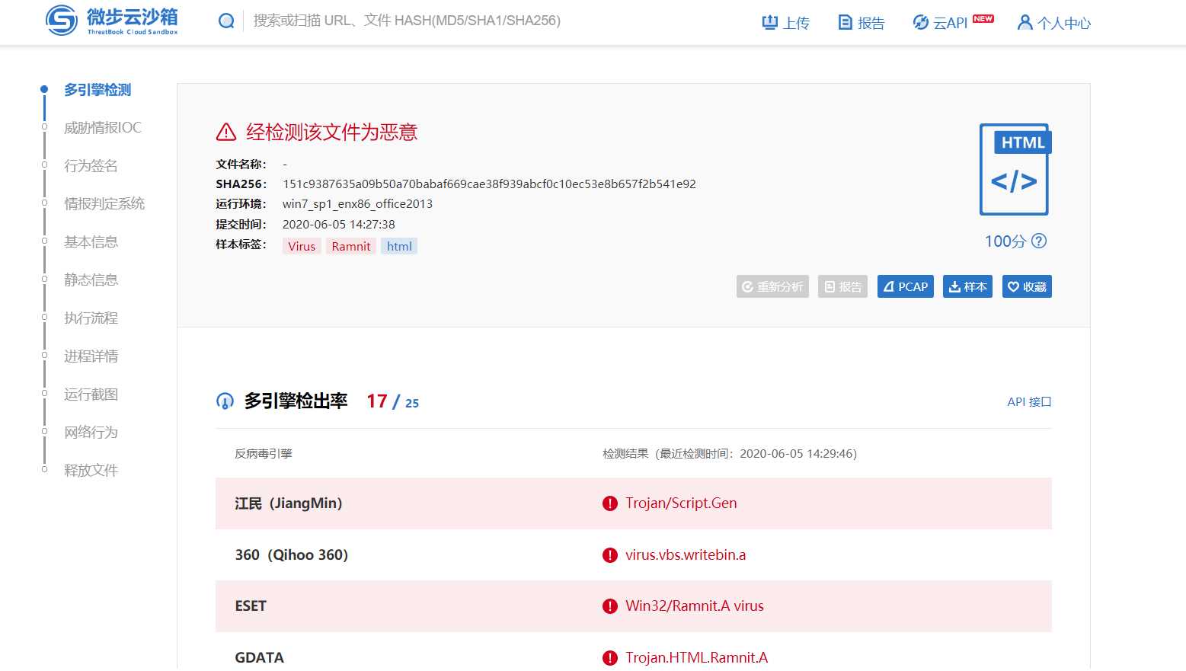Select the SHA256 hash value text
Screen dimensions: 1186x671
489,184
